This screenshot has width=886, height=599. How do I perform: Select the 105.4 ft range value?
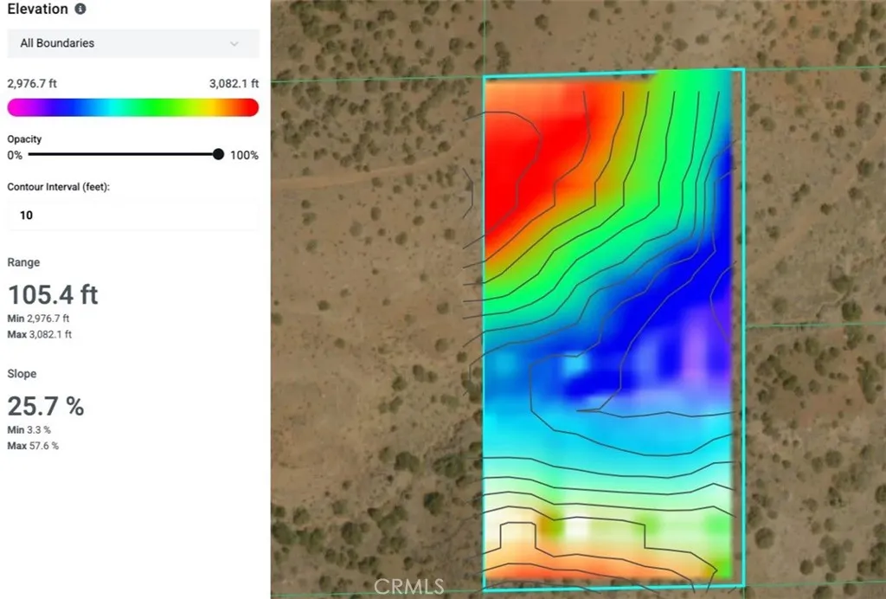pyautogui.click(x=53, y=295)
